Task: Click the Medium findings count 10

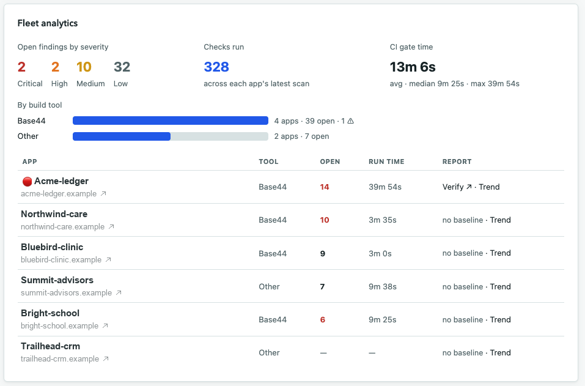Action: coord(84,67)
